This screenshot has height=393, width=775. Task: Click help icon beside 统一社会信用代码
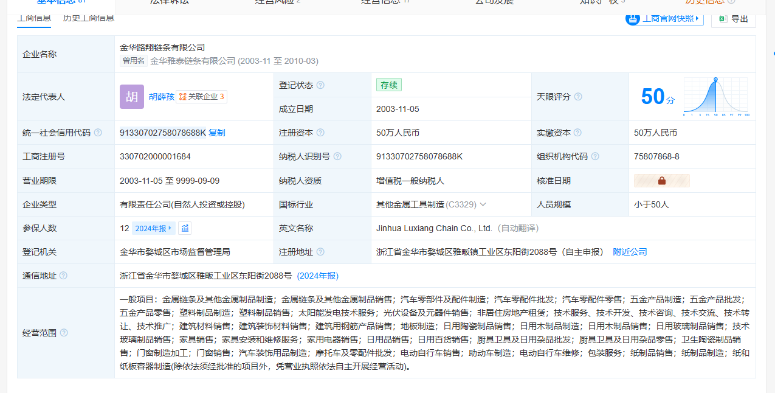[98, 133]
